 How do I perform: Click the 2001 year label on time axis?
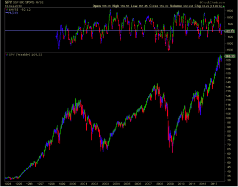click(x=84, y=184)
